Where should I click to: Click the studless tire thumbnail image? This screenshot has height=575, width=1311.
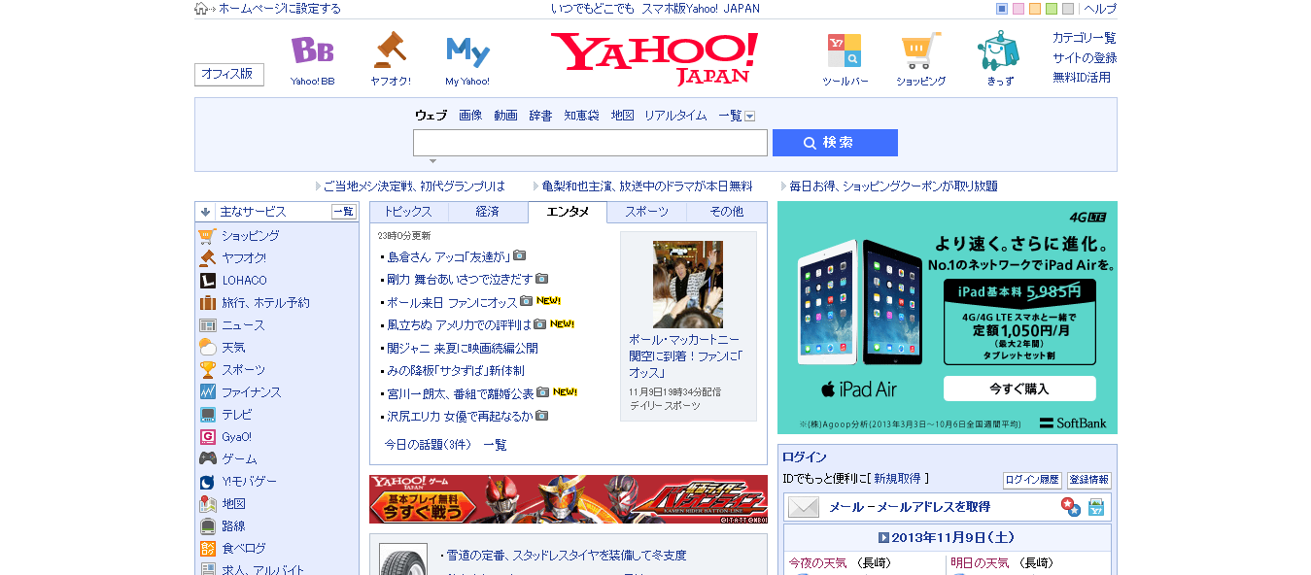point(402,560)
